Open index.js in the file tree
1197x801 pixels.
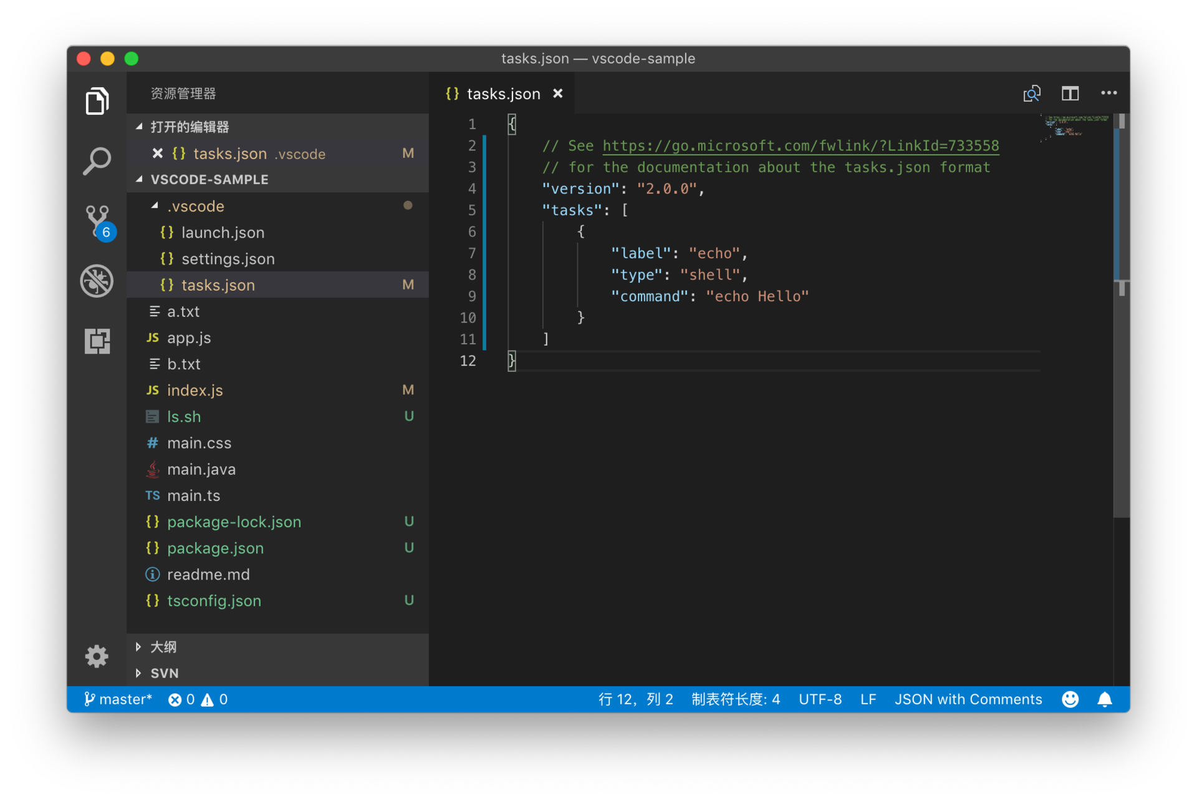point(195,391)
